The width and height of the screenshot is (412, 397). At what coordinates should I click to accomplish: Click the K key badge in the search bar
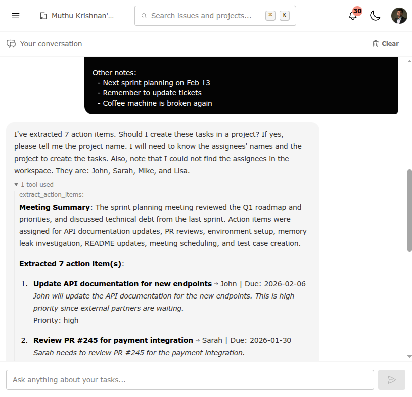click(284, 15)
